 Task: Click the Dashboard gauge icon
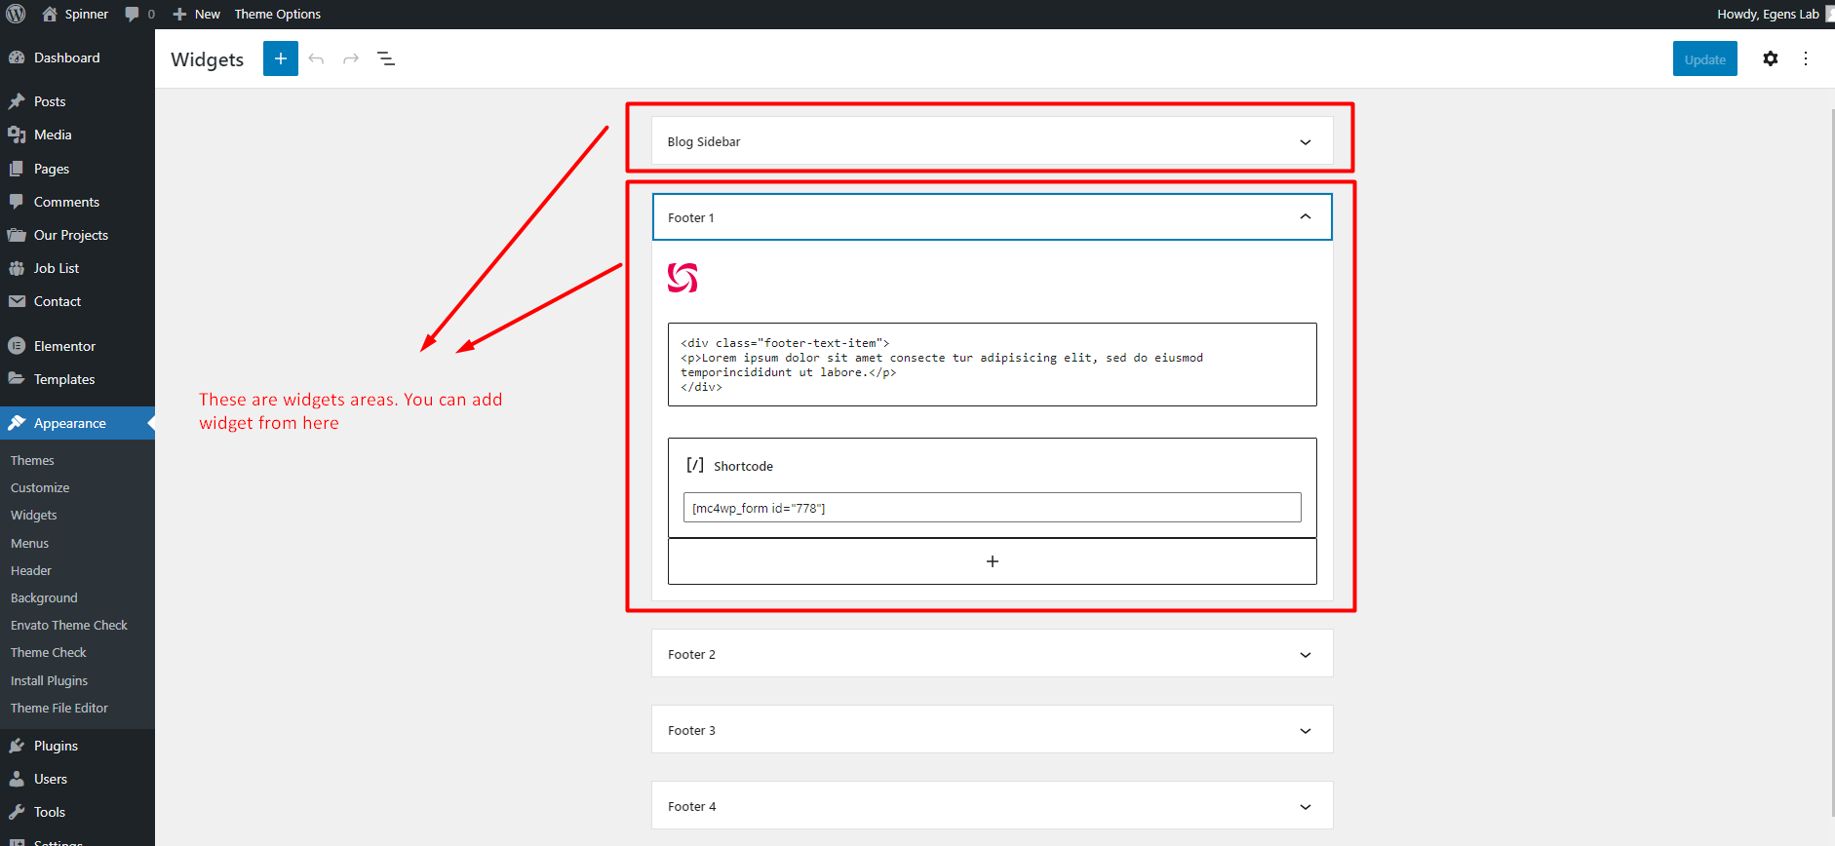click(17, 58)
